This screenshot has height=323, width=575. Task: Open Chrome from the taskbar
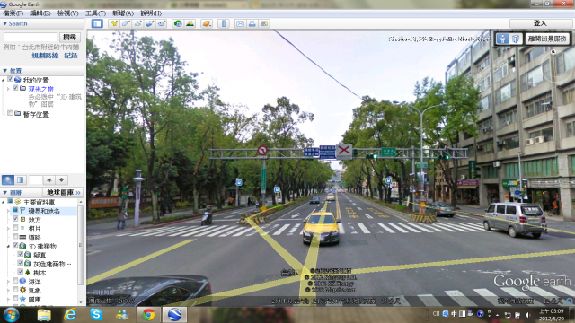click(x=148, y=315)
